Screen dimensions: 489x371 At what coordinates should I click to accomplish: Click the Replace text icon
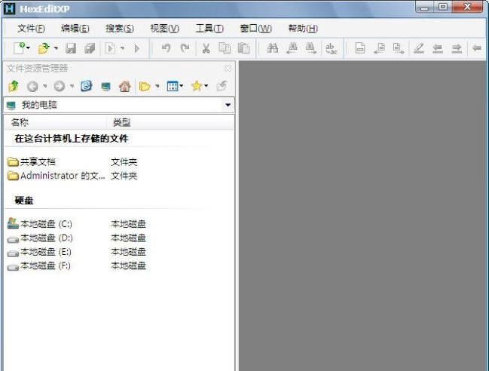pyautogui.click(x=331, y=48)
